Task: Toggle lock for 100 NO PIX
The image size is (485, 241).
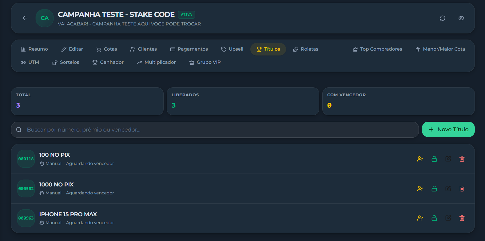Action: click(x=434, y=159)
